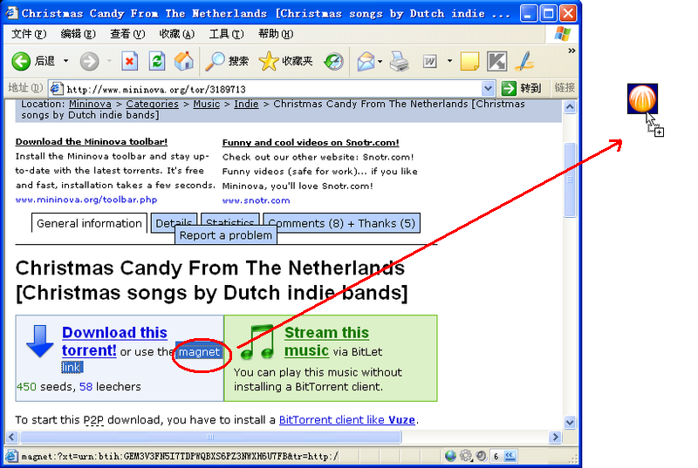Click the Back arrow button
This screenshot has height=468, width=698.
[x=21, y=61]
